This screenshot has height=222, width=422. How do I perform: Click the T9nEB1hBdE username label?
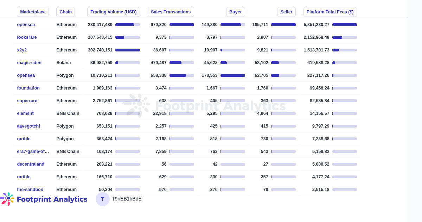127,199
